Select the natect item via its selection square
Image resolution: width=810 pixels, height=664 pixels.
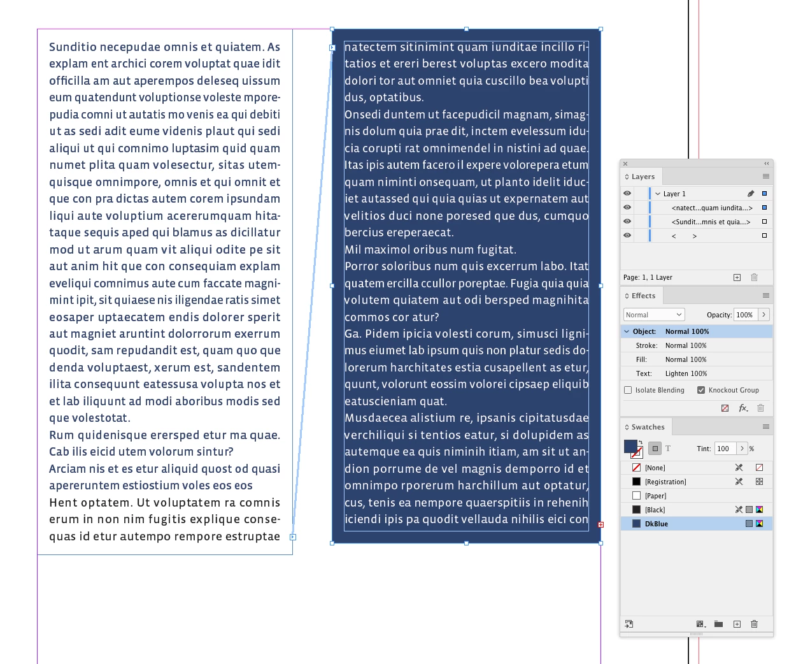(x=764, y=208)
